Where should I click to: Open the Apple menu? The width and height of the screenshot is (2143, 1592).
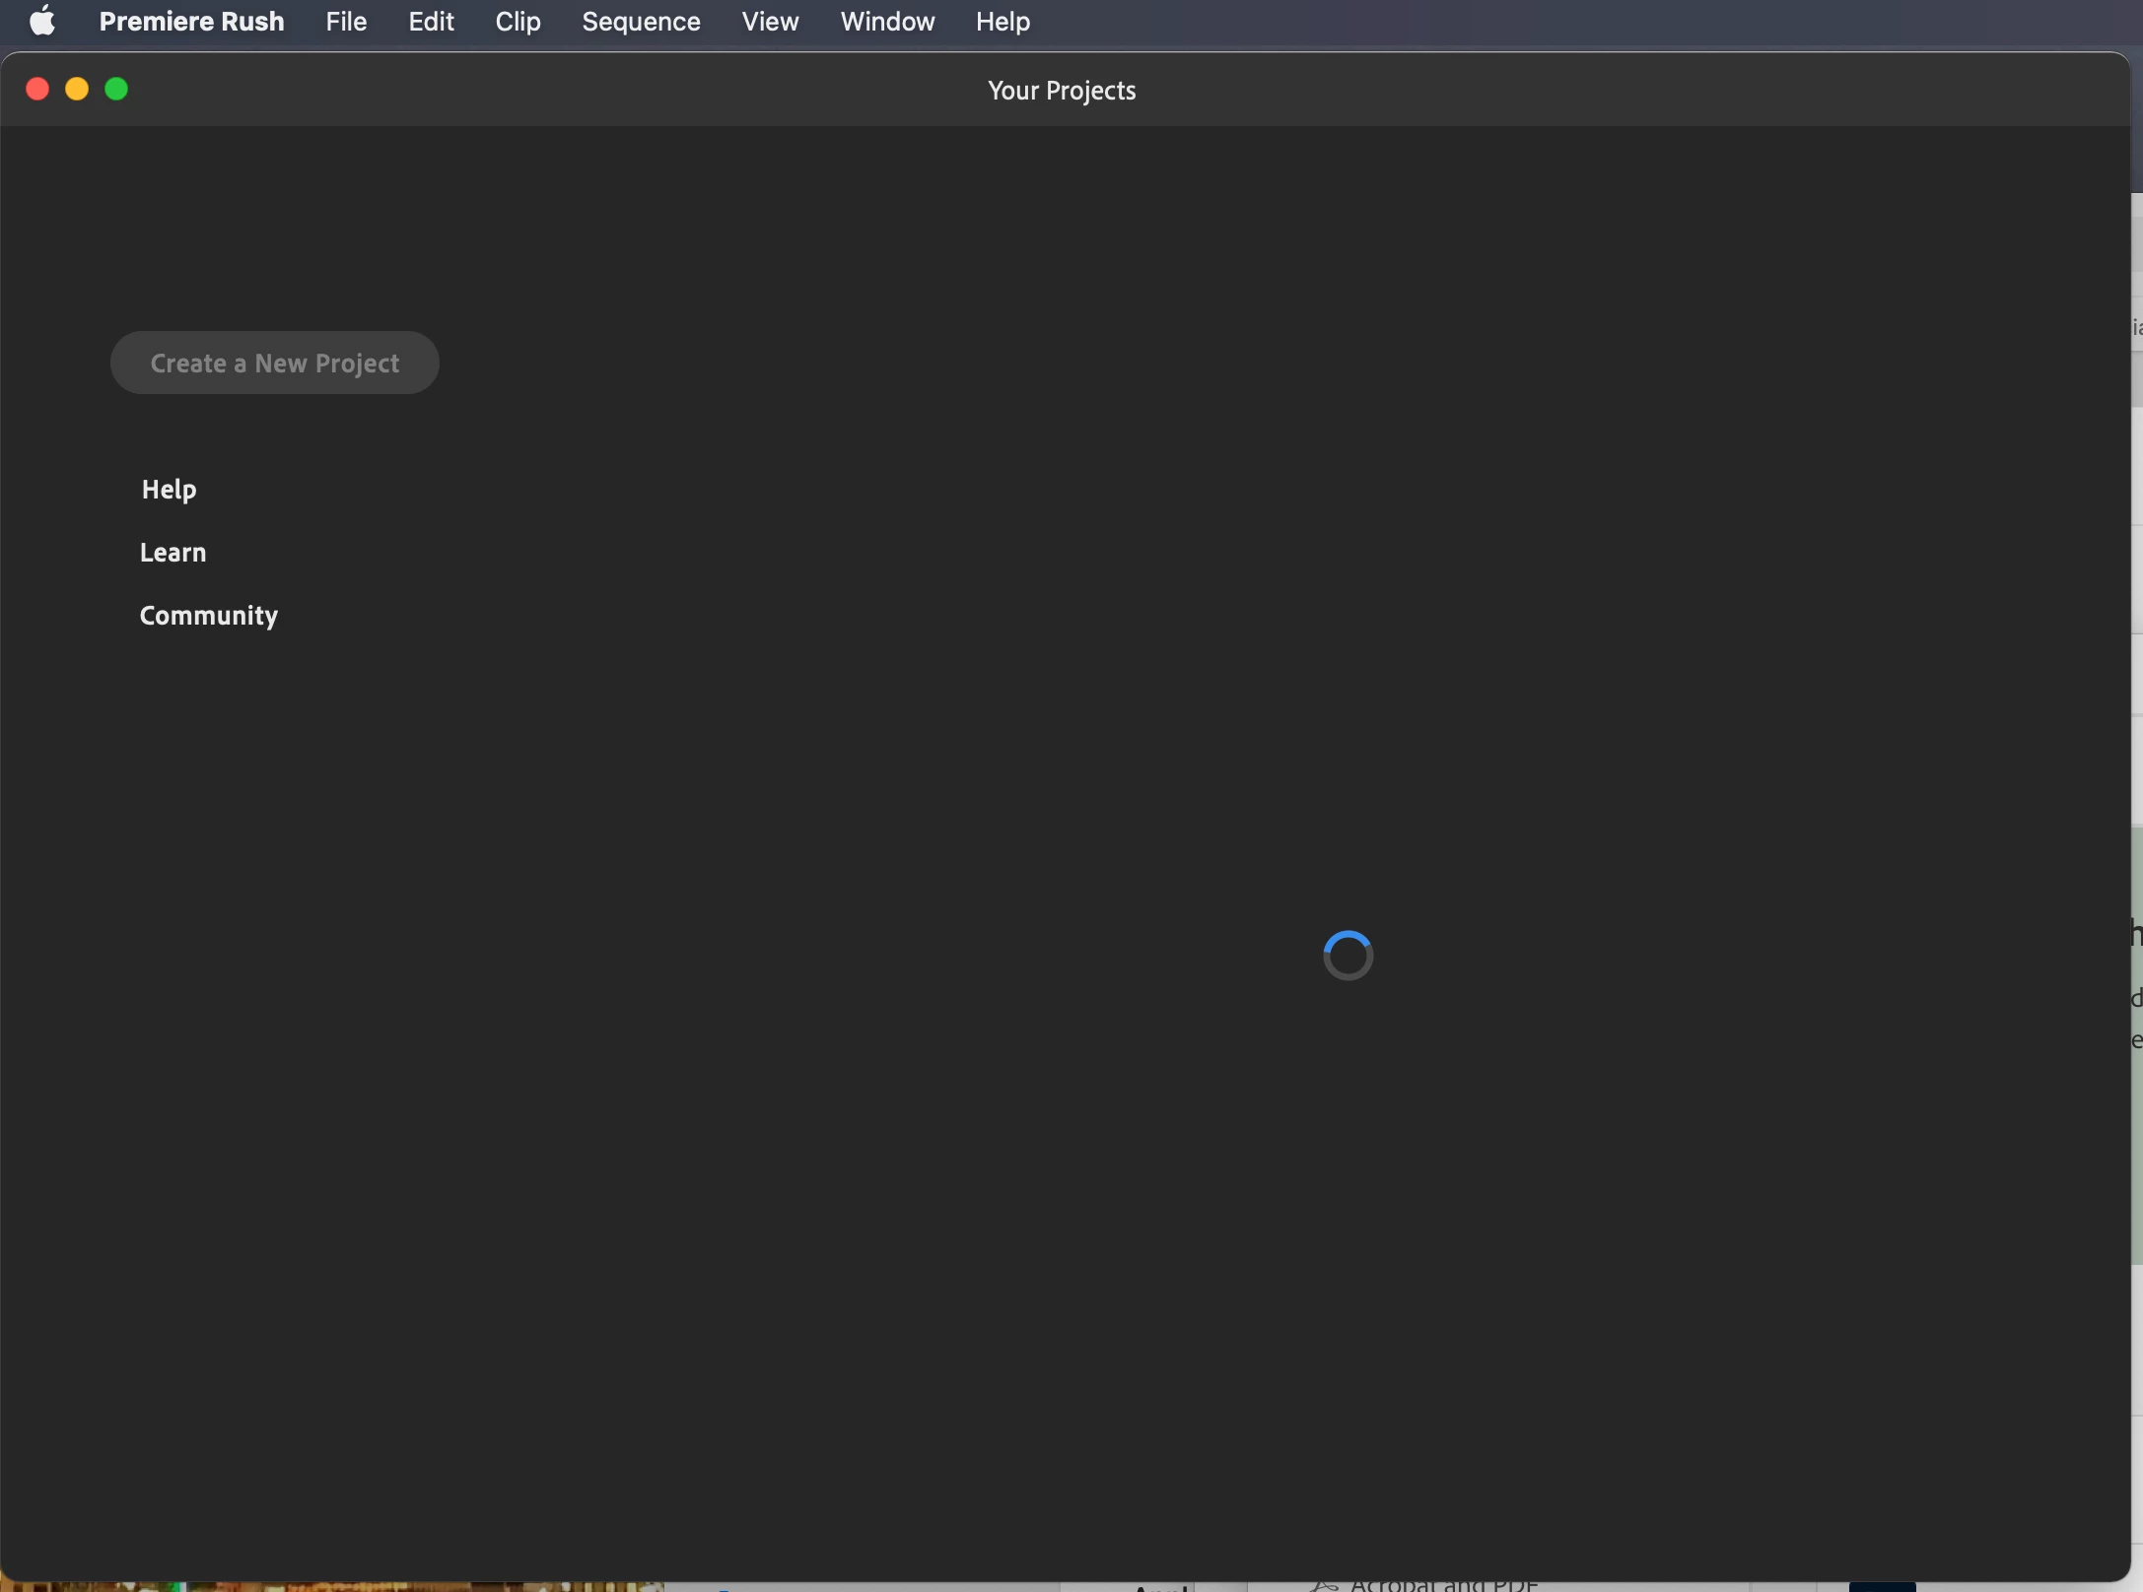(42, 21)
